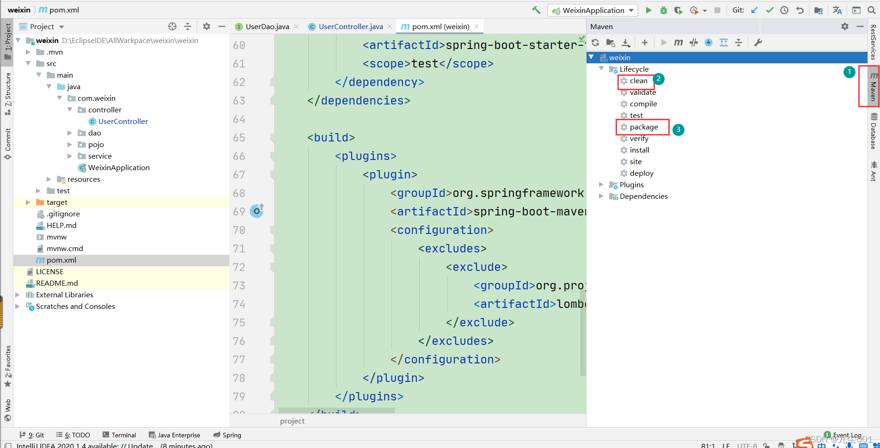Click the green Run button for WeixinApplication
The width and height of the screenshot is (880, 448).
(x=648, y=10)
